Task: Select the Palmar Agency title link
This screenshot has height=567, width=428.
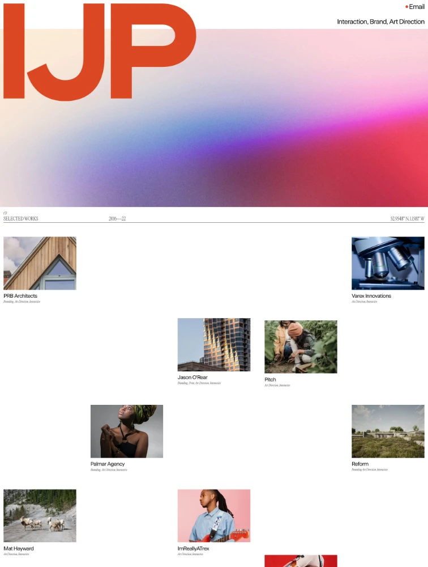Action: point(108,464)
